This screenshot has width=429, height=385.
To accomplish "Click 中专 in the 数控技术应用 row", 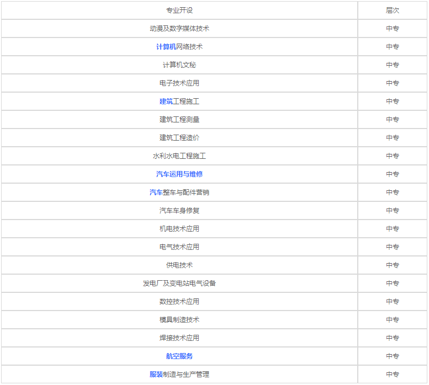I will tap(393, 302).
